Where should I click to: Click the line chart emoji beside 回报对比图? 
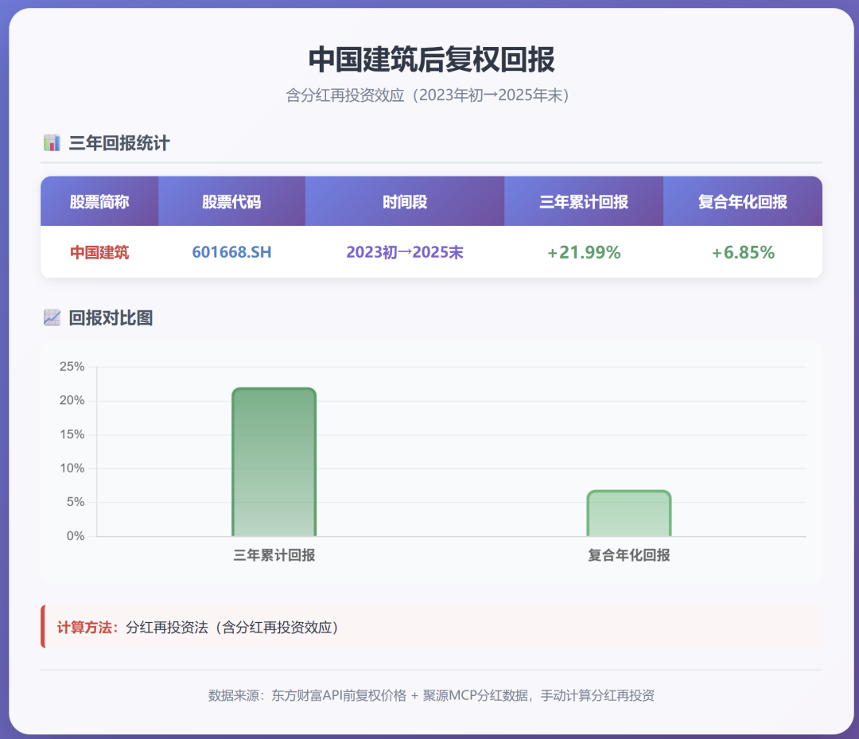click(52, 317)
